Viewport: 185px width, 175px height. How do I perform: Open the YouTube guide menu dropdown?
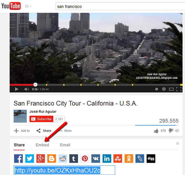[28, 6]
